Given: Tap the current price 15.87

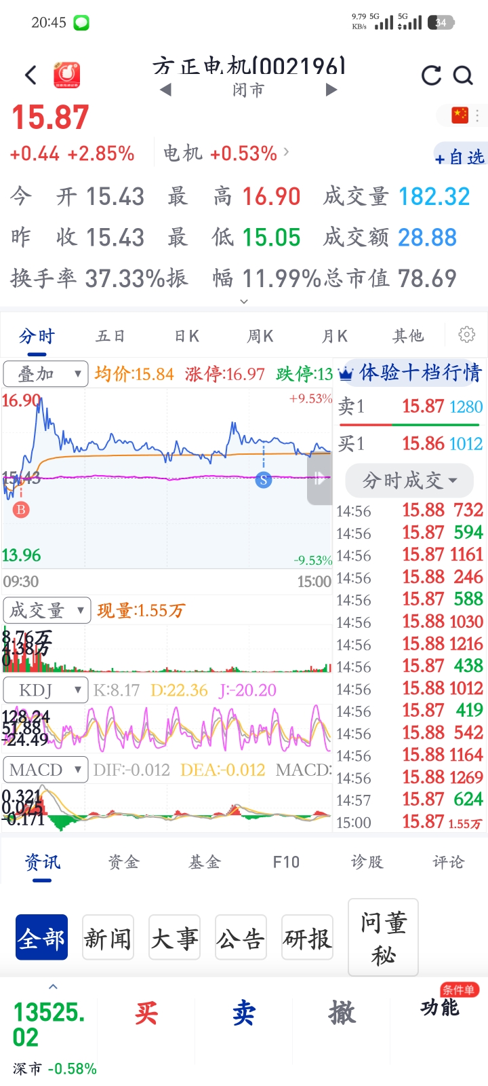Looking at the screenshot, I should click(x=51, y=117).
